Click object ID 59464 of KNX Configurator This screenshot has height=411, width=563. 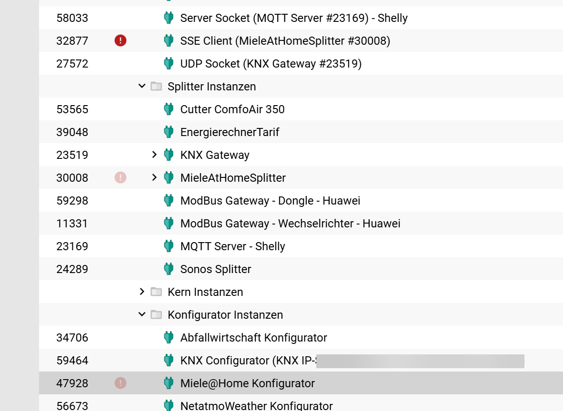pos(72,361)
